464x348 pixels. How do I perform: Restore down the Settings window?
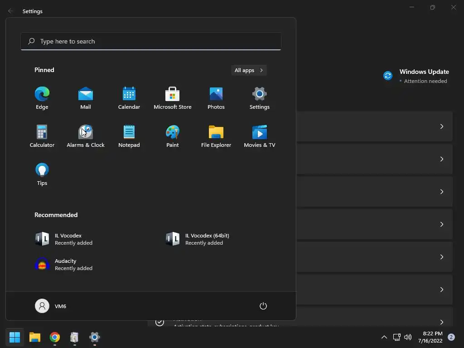point(433,7)
